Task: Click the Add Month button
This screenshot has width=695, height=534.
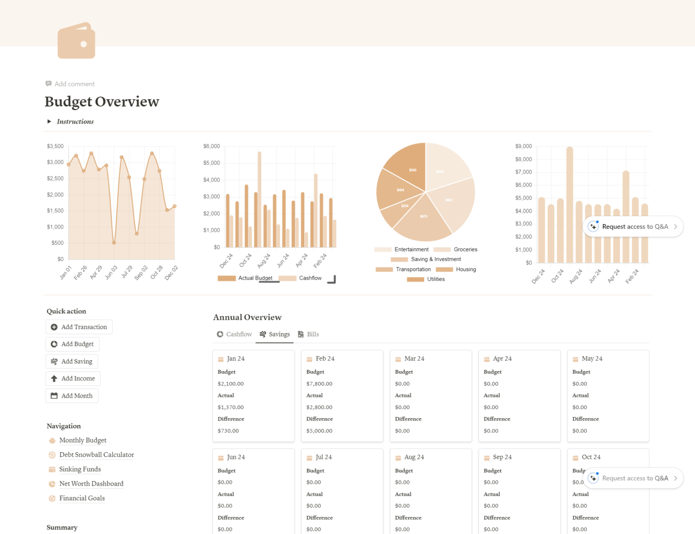Action: point(72,396)
